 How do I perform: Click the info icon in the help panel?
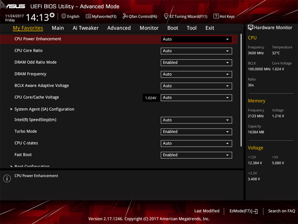(x=7, y=178)
